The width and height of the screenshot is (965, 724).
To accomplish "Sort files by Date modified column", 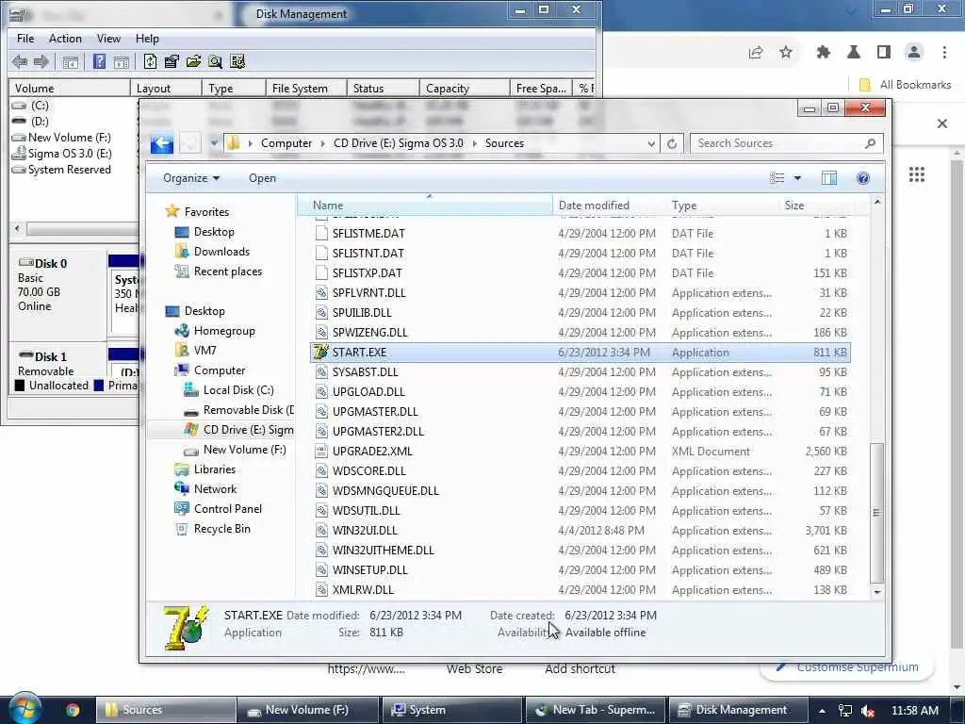I will coord(610,206).
